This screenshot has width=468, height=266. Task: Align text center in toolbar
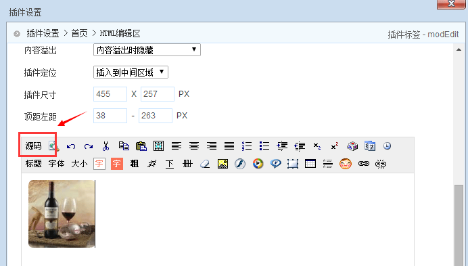point(194,146)
